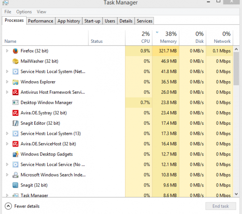The image size is (242, 214).
Task: Click the 46.9 MB memory value
Action: tap(169, 61)
